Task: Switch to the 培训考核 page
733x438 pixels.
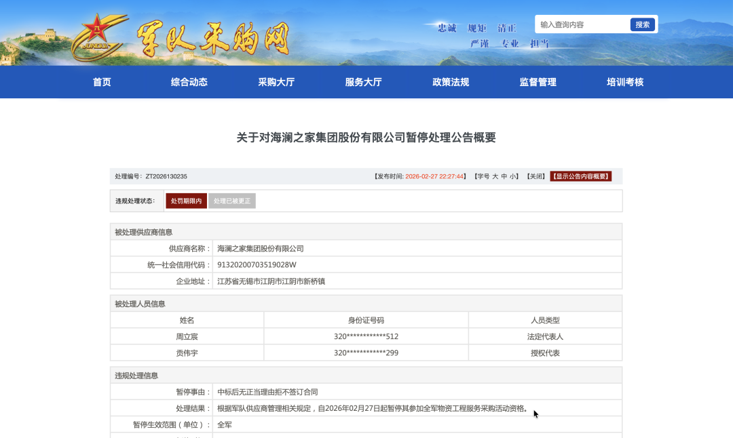Action: (625, 82)
